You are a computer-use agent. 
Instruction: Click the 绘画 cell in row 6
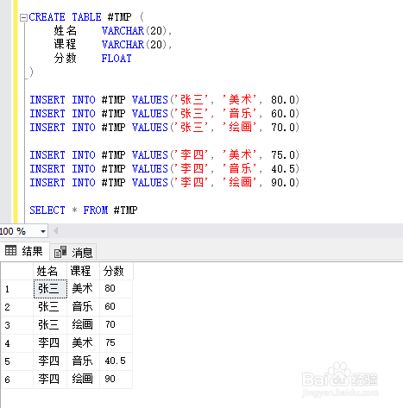click(83, 380)
